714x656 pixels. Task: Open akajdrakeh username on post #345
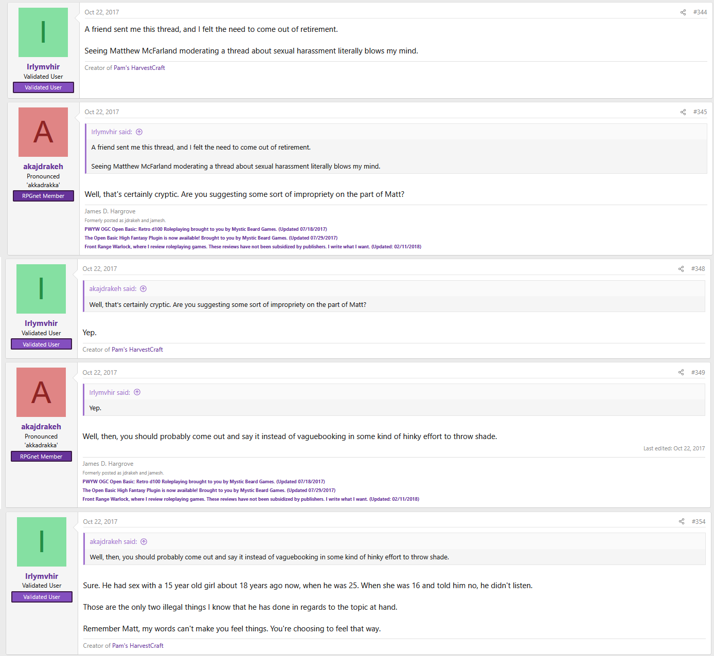[x=43, y=167]
